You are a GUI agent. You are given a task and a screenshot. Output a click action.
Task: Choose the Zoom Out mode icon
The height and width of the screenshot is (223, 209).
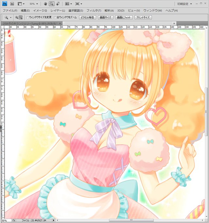[x=21, y=17]
